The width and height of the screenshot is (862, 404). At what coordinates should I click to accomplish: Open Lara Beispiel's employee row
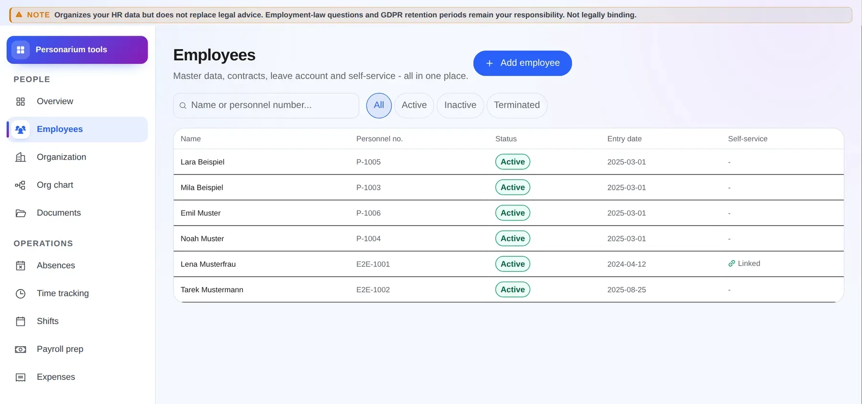[509, 162]
